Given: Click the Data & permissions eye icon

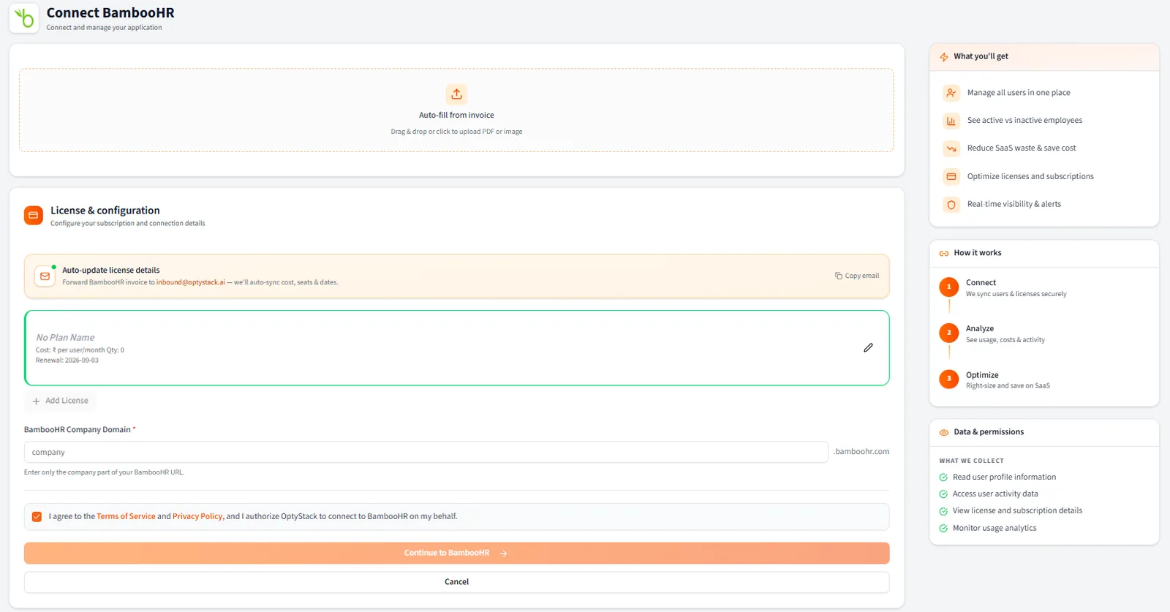Looking at the screenshot, I should coord(944,432).
